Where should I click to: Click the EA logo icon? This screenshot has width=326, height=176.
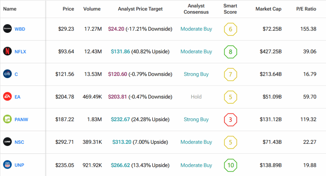coord(7,97)
